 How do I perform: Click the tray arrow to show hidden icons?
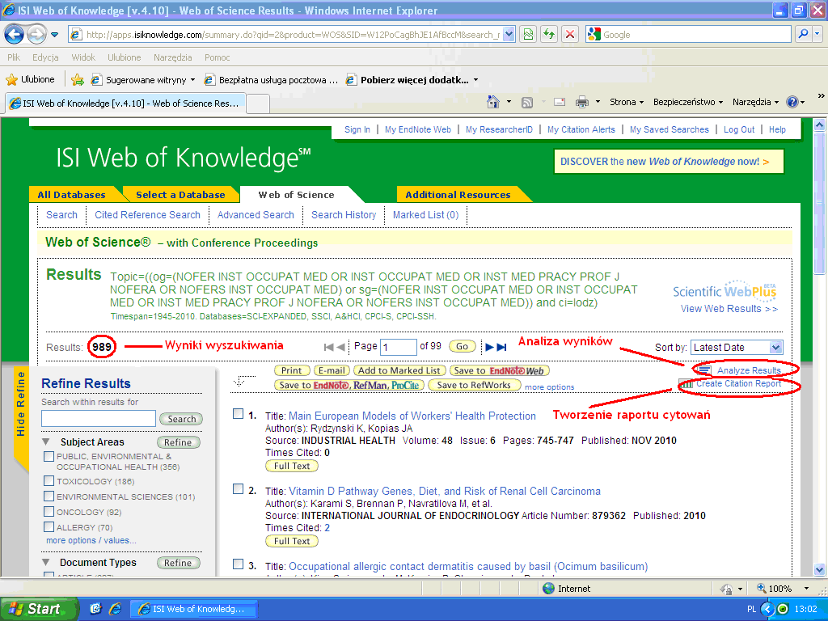[x=767, y=609]
